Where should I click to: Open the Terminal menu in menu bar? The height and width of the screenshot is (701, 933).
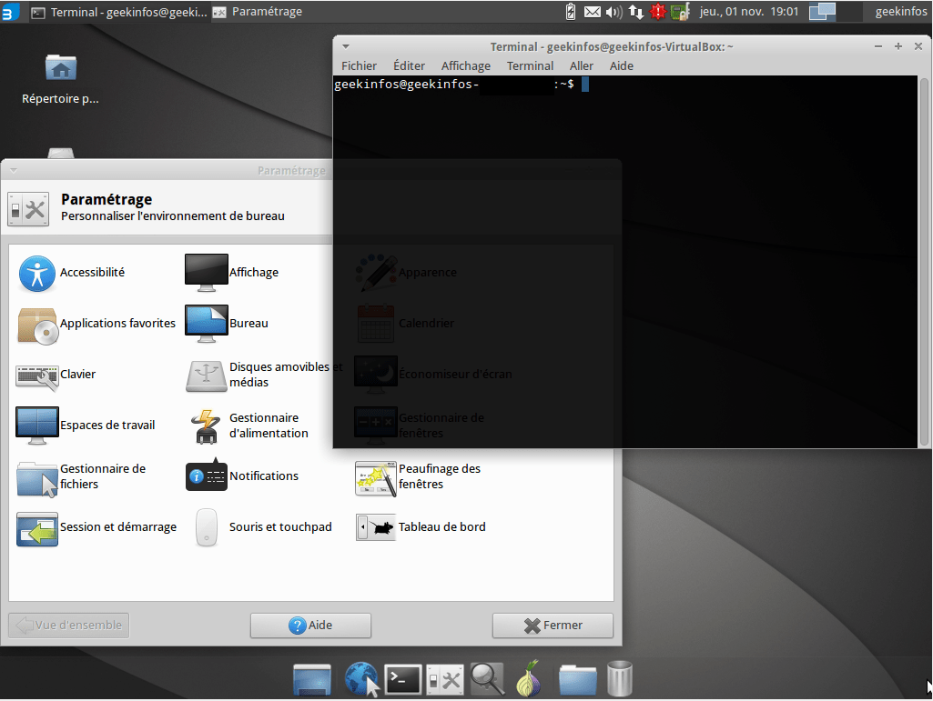pyautogui.click(x=530, y=66)
